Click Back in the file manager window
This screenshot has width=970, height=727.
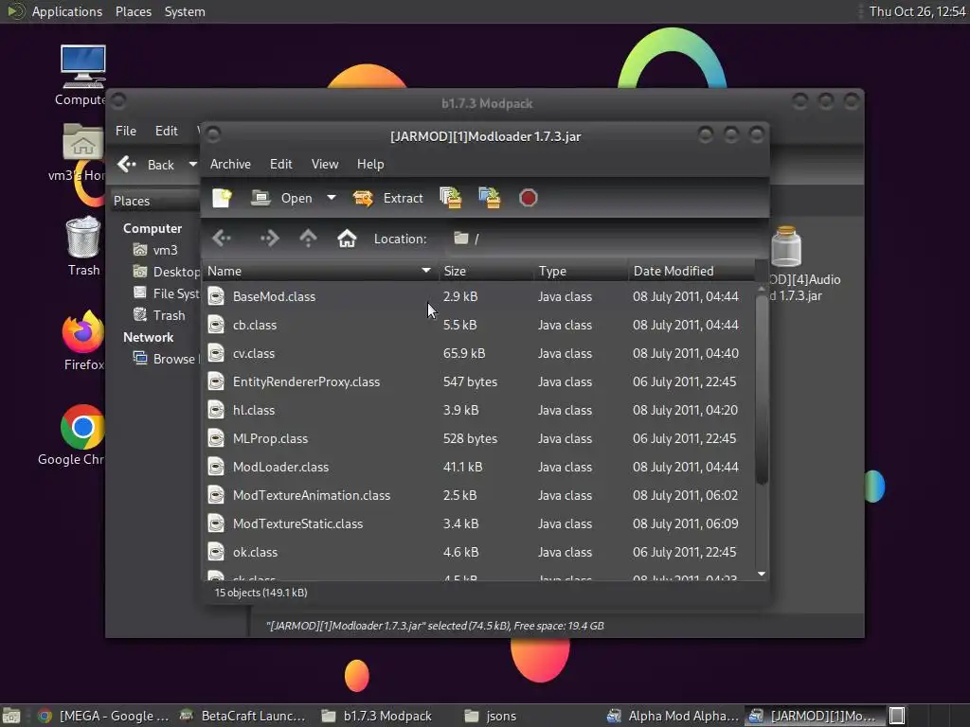(x=147, y=165)
